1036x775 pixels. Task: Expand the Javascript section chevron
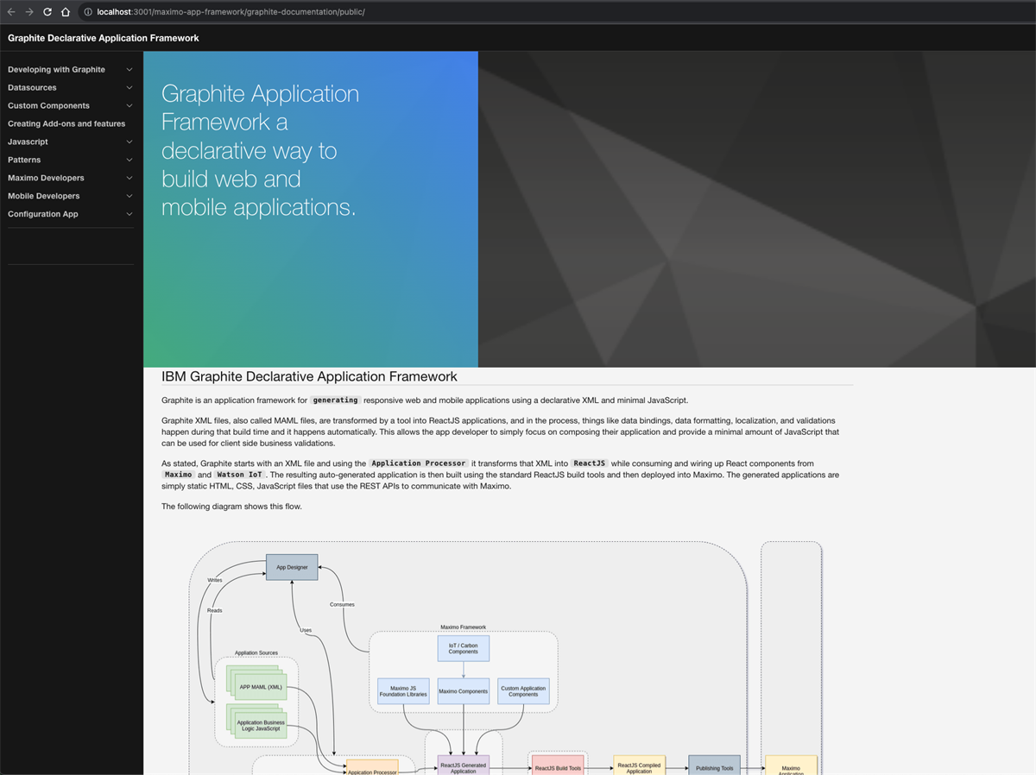tap(129, 142)
